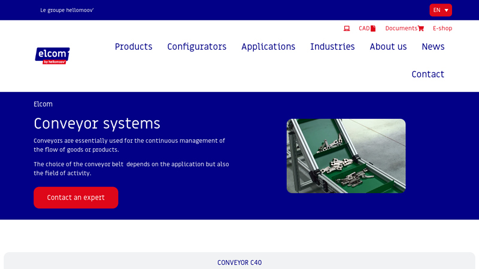Screen dimensions: 479x269
Task: Open the CAD link
Action: tap(364, 28)
